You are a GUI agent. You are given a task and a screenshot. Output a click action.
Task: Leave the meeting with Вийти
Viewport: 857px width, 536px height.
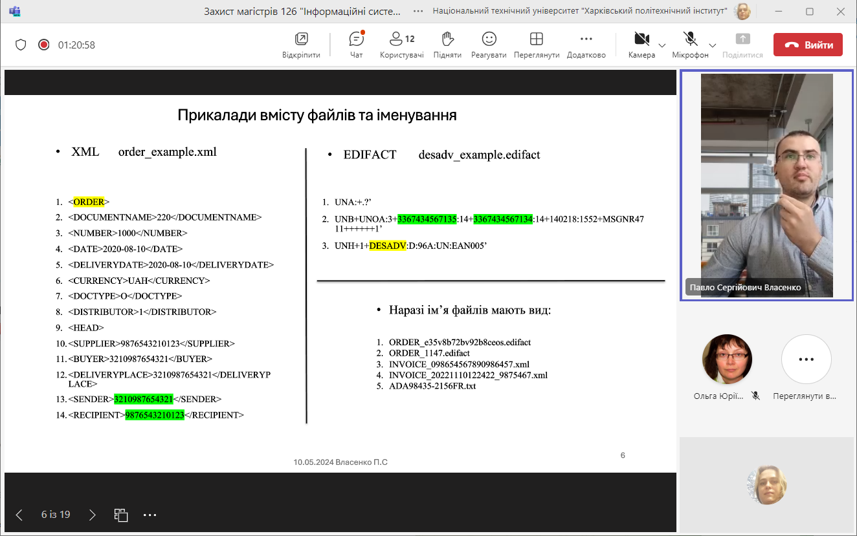(808, 45)
